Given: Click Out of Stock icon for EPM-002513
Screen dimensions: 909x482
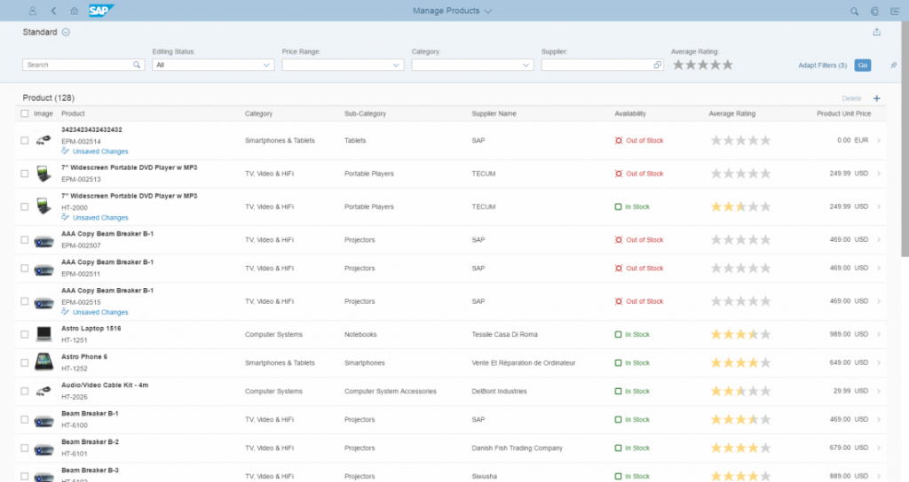Looking at the screenshot, I should tap(619, 174).
